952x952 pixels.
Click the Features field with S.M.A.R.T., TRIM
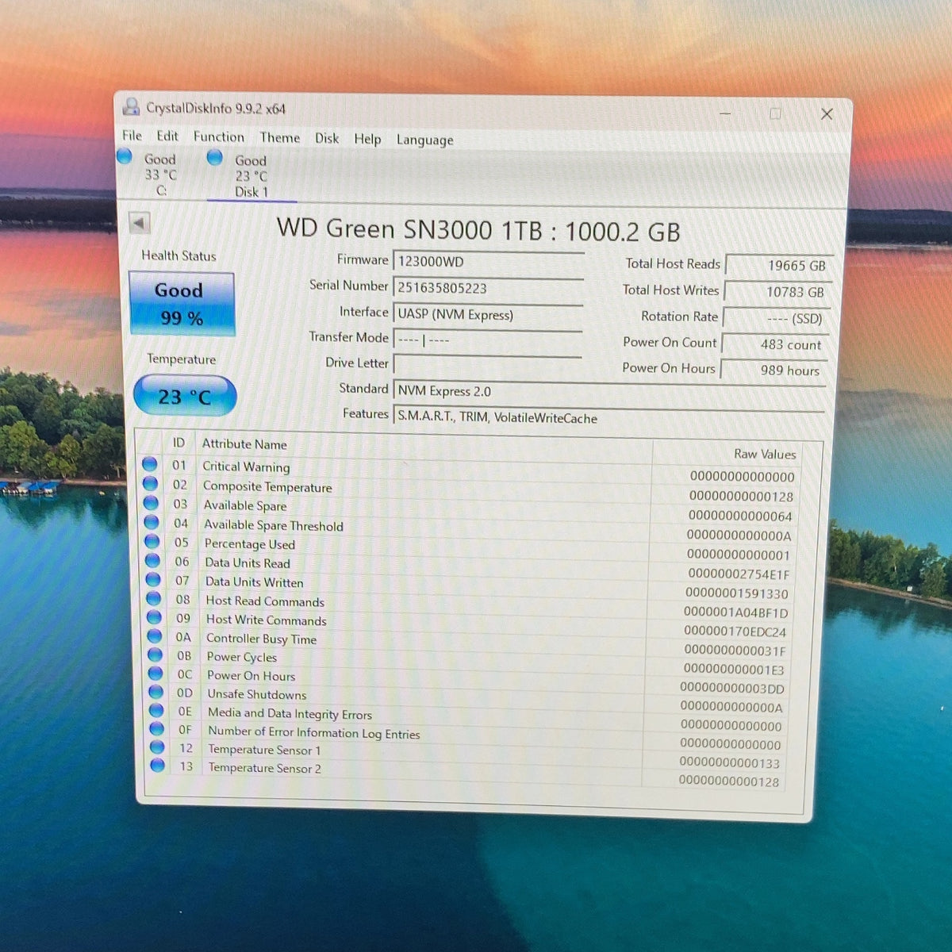(609, 418)
